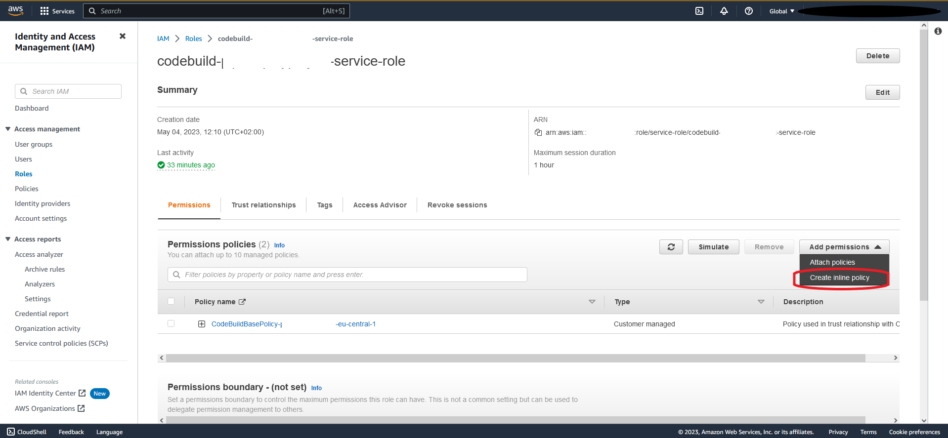Expand the CodeBuildBasePolicy row details

[202, 324]
